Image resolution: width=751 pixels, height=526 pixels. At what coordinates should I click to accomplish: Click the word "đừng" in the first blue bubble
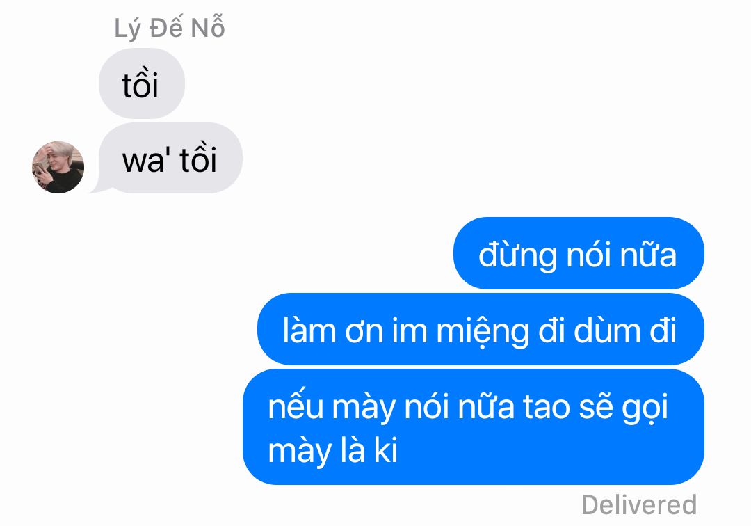coord(517,256)
